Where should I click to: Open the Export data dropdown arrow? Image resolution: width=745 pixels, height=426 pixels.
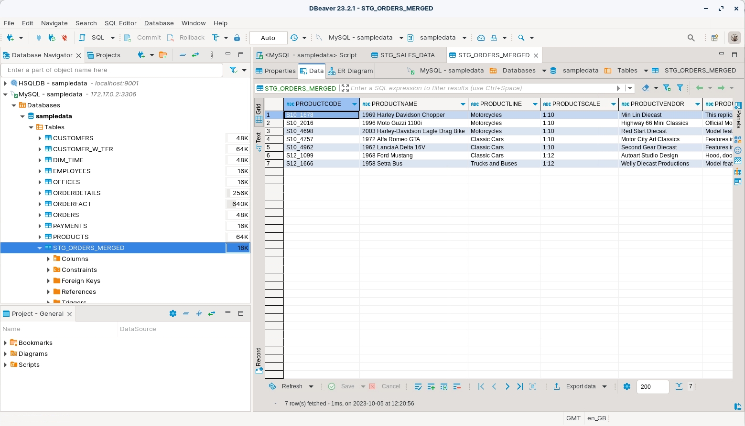point(605,386)
